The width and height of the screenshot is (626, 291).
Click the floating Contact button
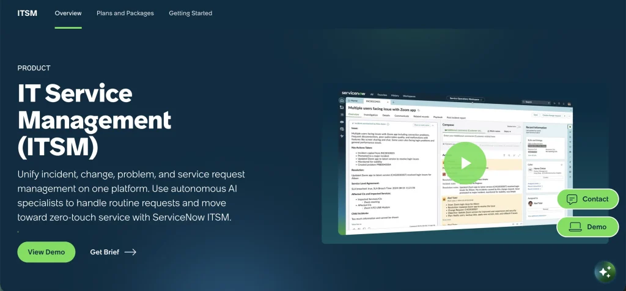588,199
